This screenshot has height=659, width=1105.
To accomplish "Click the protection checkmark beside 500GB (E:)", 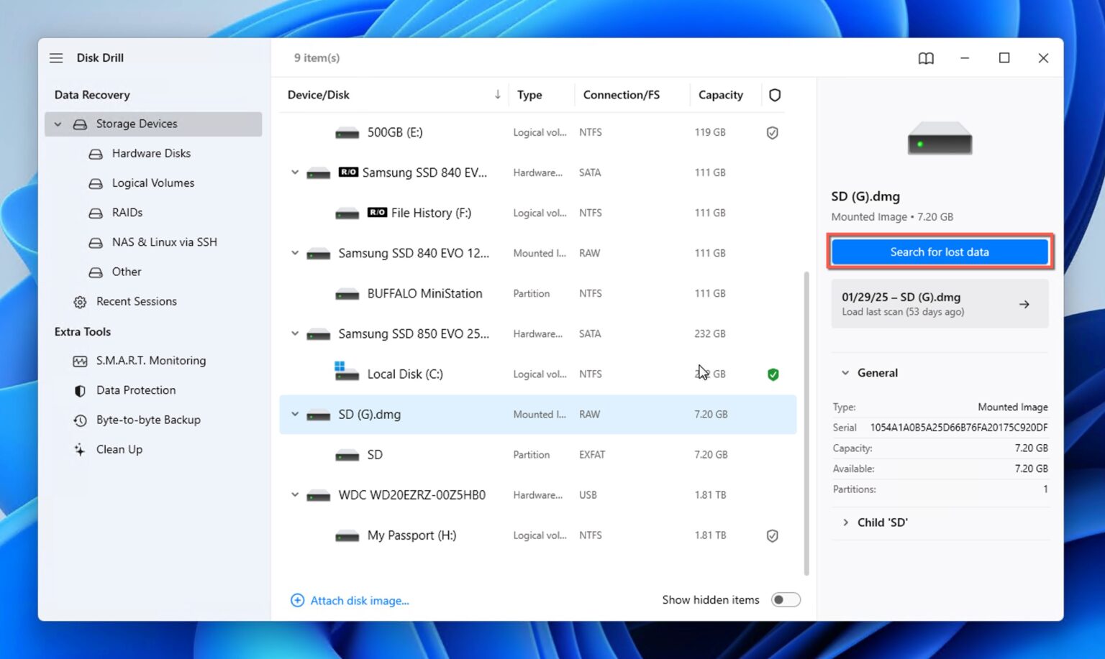I will coord(773,132).
